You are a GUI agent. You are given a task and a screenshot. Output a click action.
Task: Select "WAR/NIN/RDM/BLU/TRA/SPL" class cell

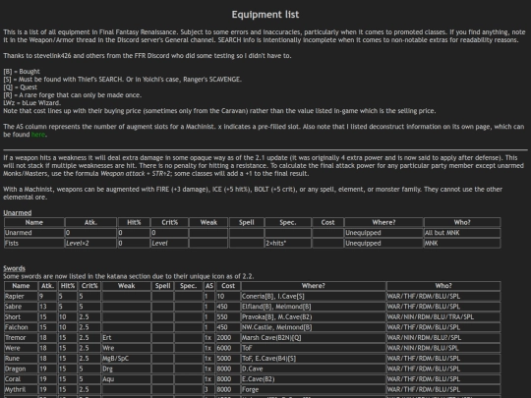pos(443,317)
